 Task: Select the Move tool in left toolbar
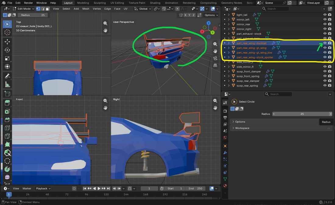tap(7, 42)
